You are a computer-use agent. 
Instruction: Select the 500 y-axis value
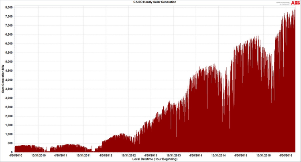(10, 143)
